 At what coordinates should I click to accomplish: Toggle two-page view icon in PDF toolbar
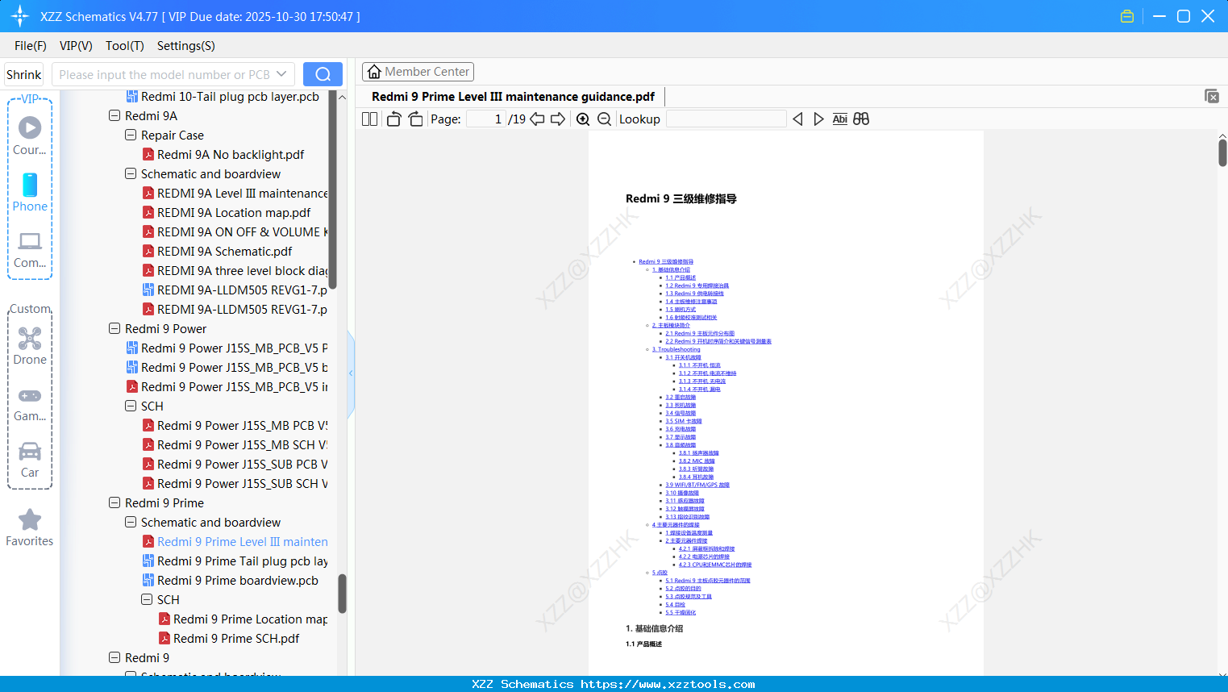click(370, 119)
